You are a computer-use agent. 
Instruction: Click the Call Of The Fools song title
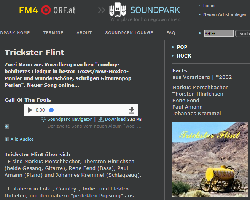click(x=28, y=100)
